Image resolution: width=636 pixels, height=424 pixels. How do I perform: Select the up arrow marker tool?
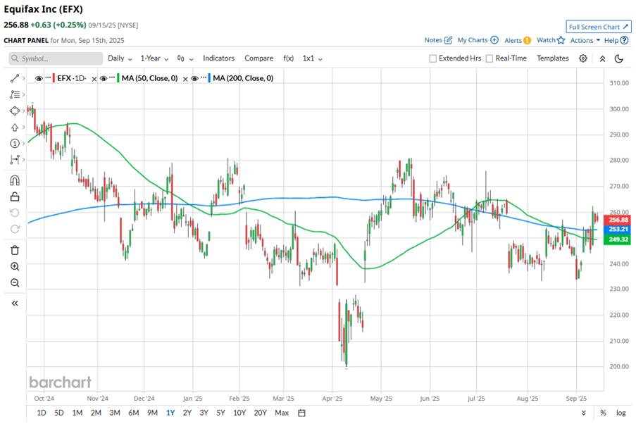click(x=15, y=127)
